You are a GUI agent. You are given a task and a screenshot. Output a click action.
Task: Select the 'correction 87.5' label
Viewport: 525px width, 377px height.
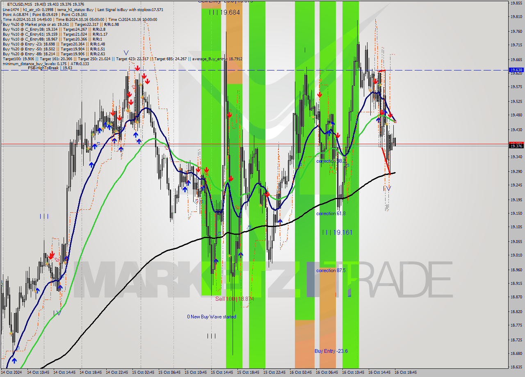coord(331,270)
